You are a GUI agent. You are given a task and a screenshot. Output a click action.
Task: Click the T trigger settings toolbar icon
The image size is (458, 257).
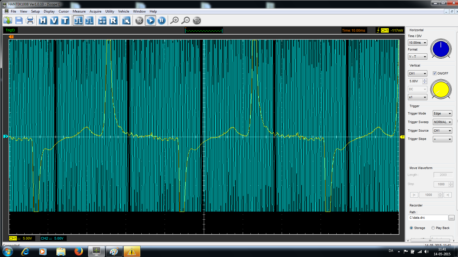pos(65,21)
